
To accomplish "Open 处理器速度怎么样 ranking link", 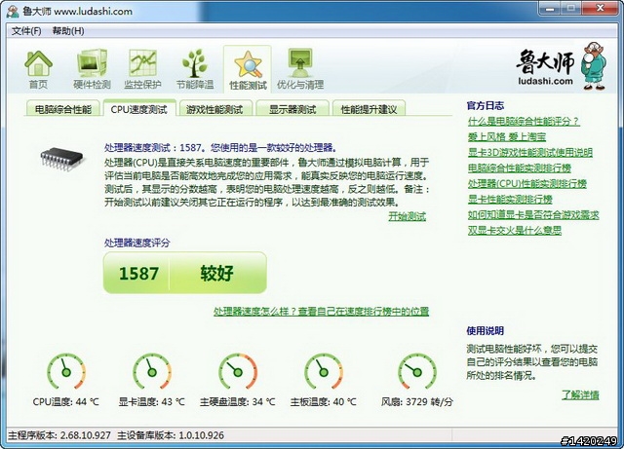I will click(321, 311).
